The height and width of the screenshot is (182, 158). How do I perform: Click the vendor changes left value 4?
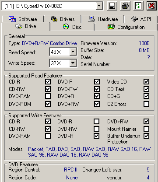click(148, 178)
